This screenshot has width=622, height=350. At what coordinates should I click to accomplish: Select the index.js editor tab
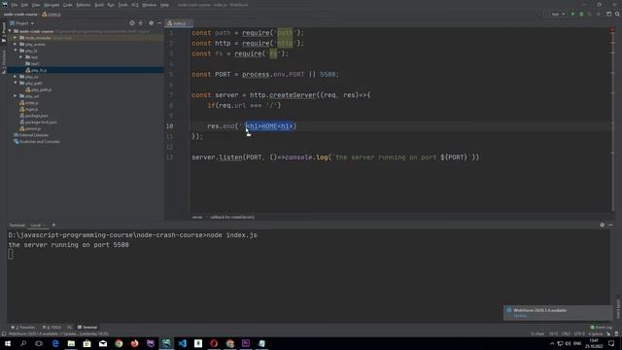(x=178, y=23)
